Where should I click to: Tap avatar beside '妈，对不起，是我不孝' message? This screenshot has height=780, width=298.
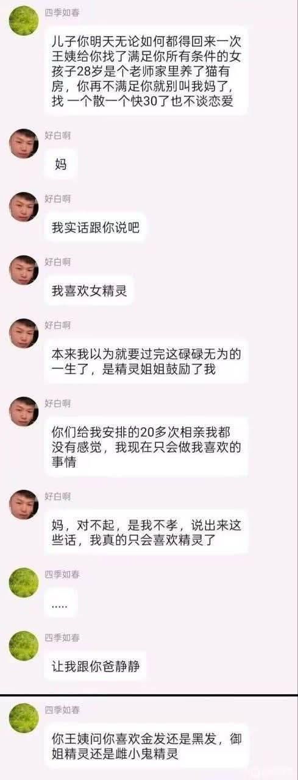tap(24, 504)
